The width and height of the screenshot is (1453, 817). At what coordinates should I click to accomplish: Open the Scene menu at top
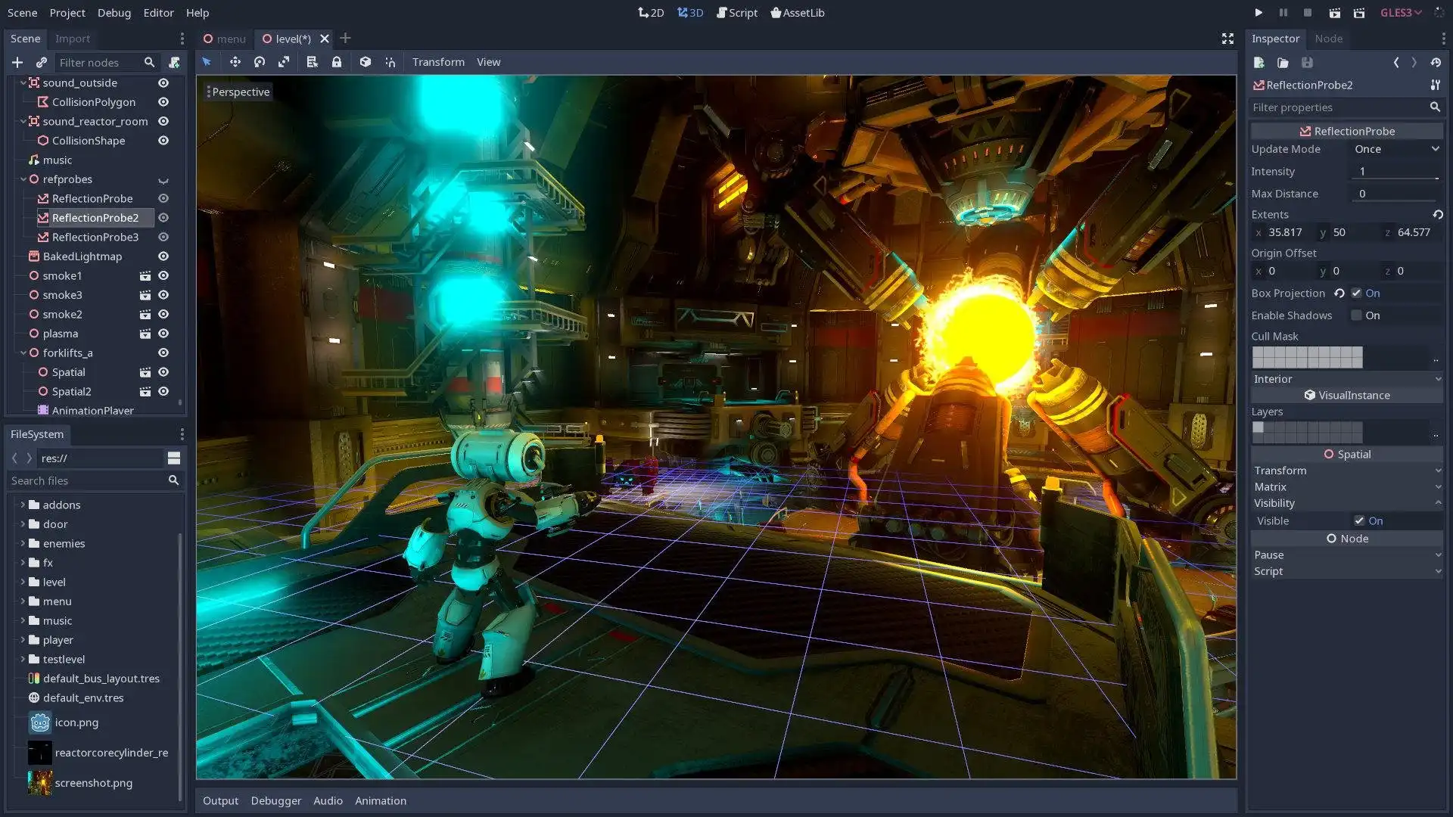point(22,12)
